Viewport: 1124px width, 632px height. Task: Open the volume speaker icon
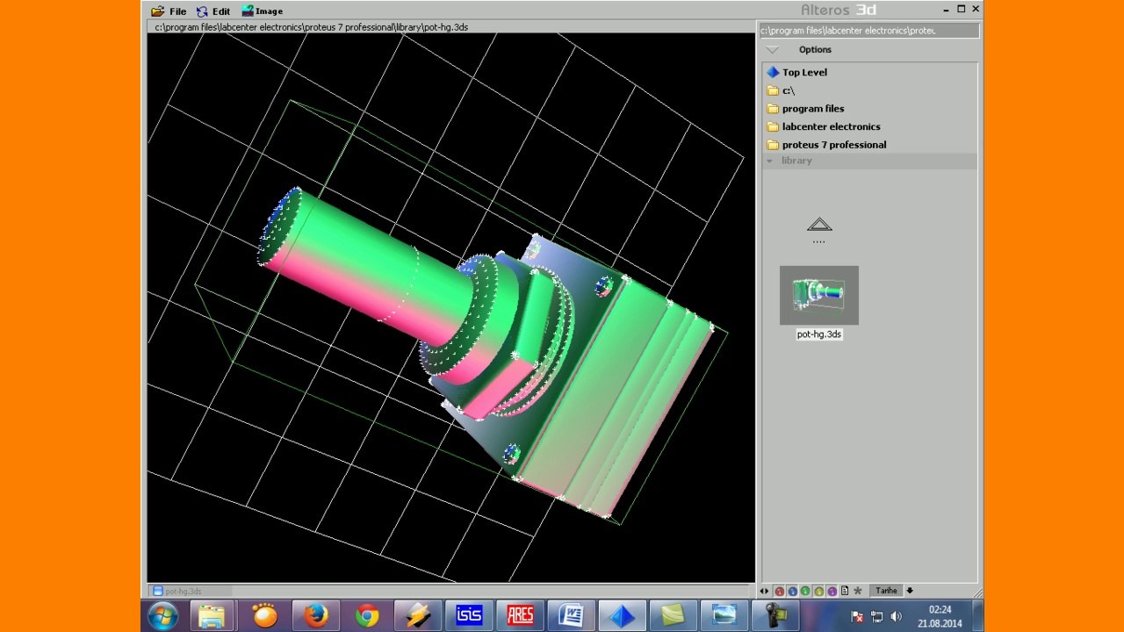[x=896, y=616]
